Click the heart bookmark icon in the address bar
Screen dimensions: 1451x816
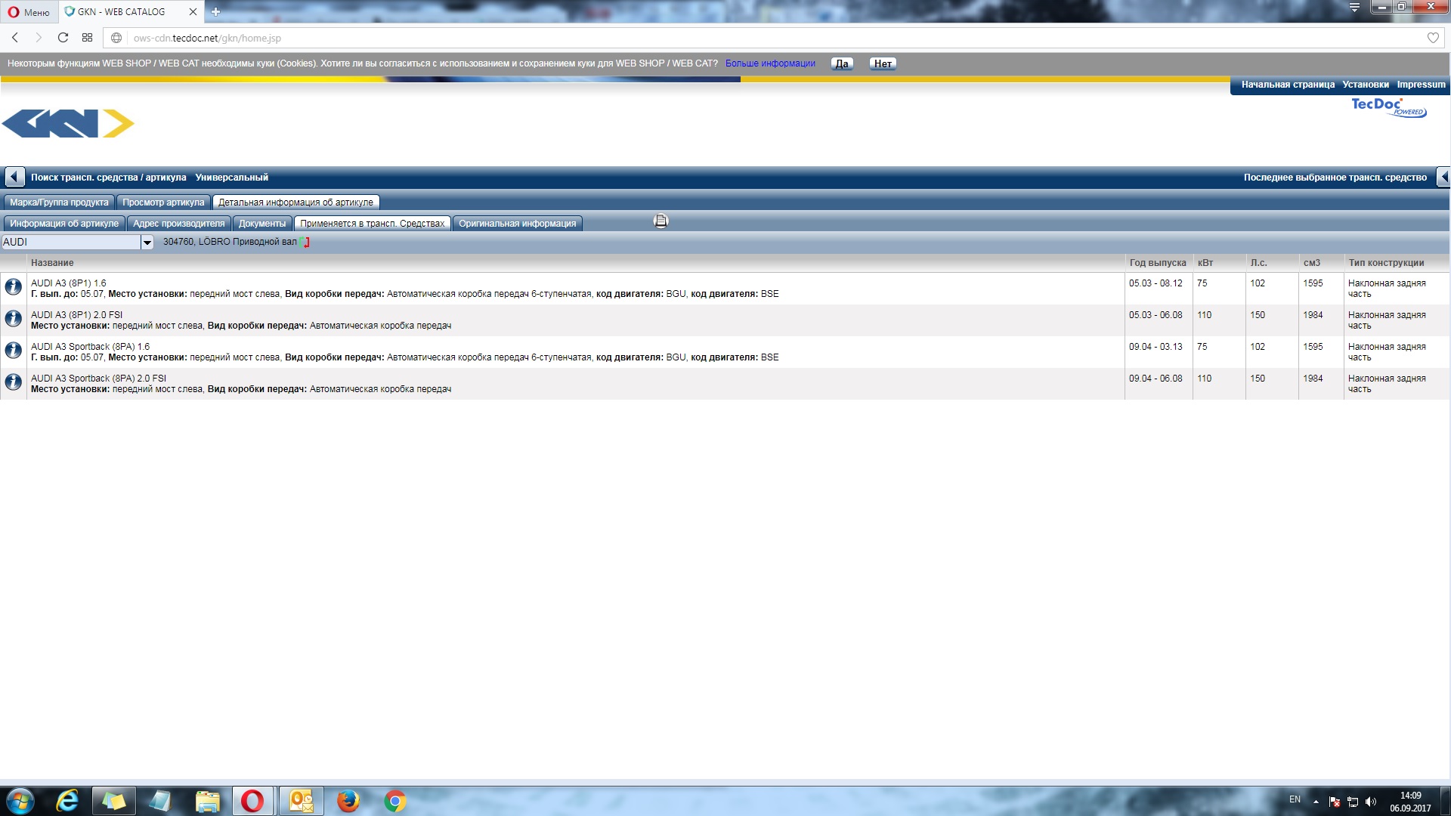click(1432, 38)
